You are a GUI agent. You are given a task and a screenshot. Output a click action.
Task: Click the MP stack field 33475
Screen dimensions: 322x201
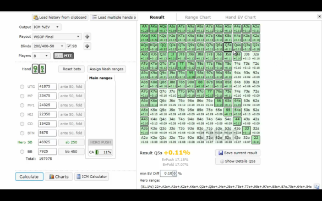47,96
